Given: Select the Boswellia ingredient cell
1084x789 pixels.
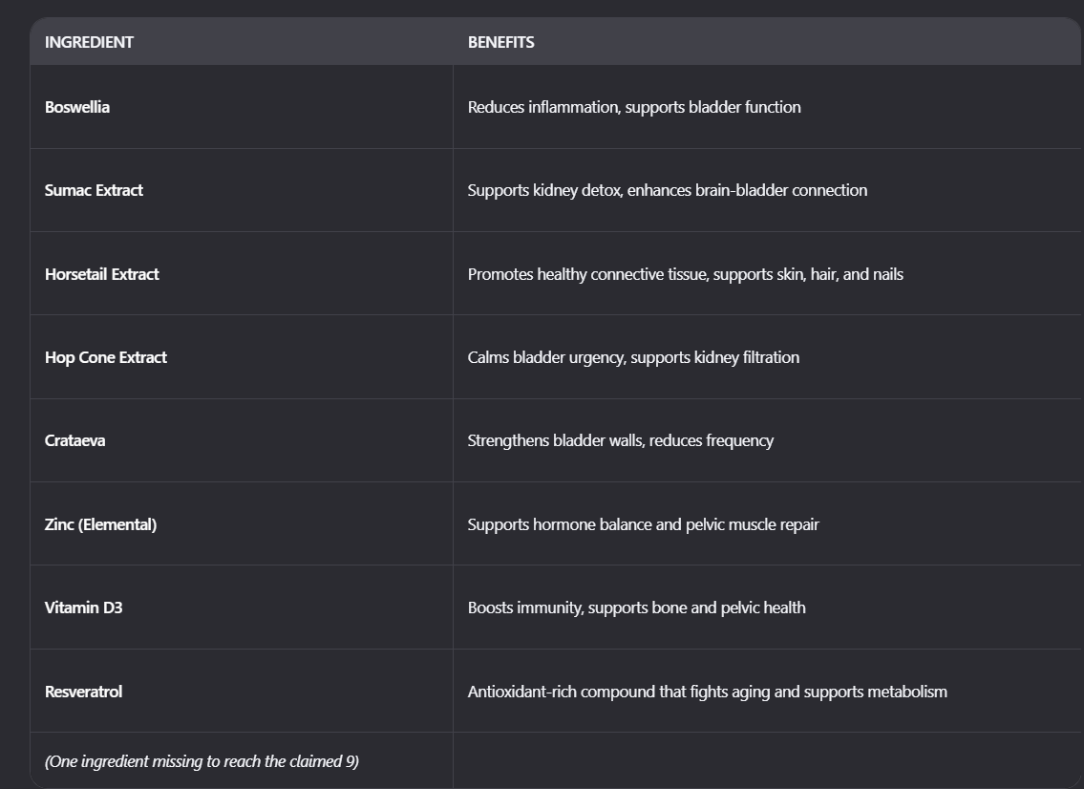Looking at the screenshot, I should coord(77,107).
